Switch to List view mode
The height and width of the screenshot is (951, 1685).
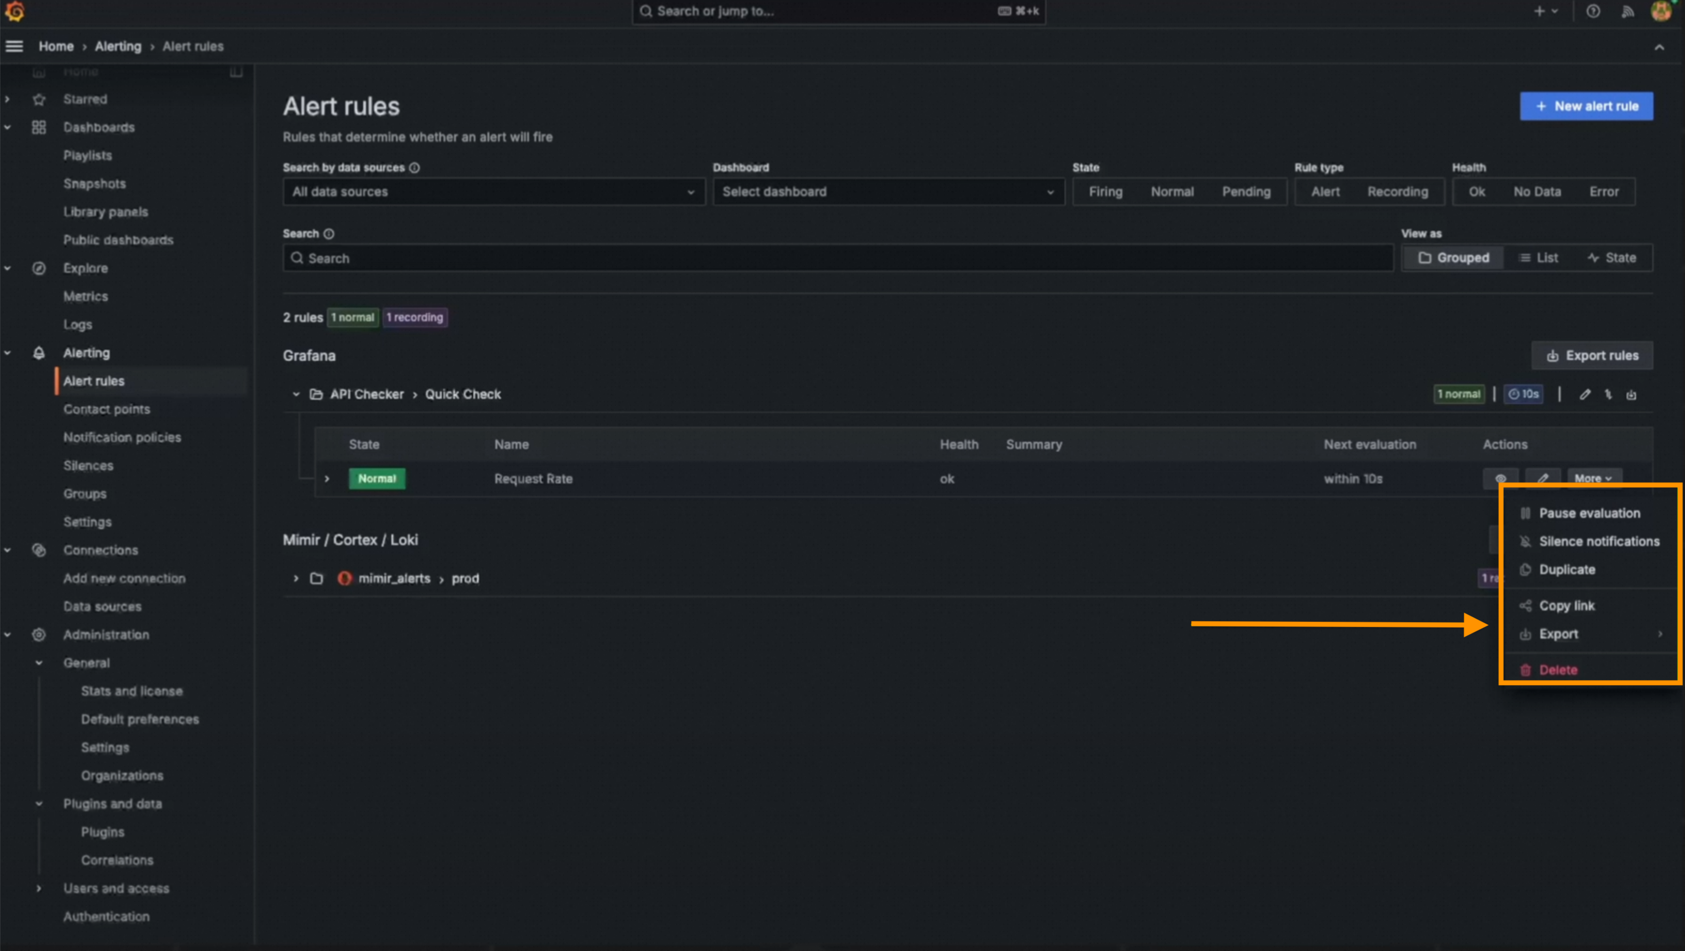[x=1538, y=257]
